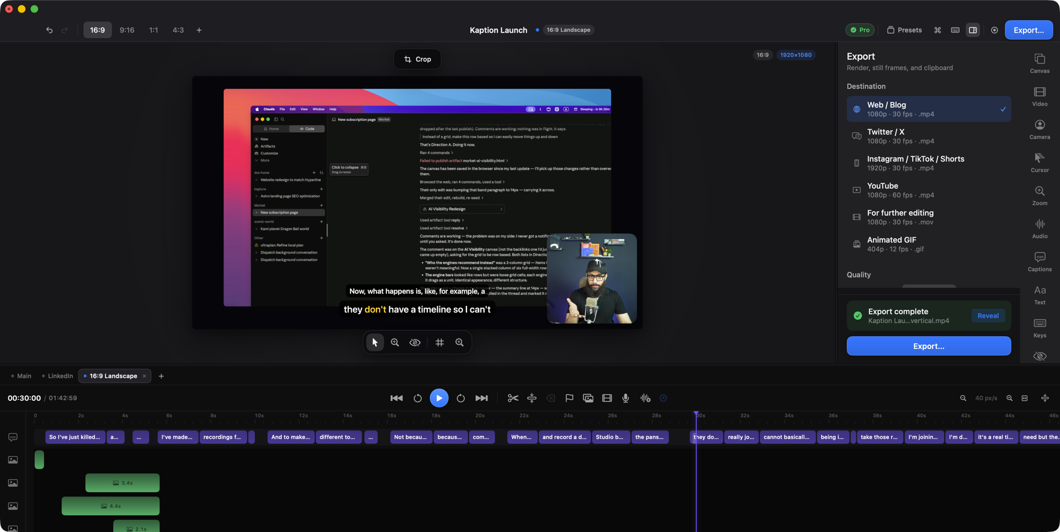Image resolution: width=1060 pixels, height=532 pixels.
Task: Zoom out the timeline
Action: pyautogui.click(x=963, y=398)
